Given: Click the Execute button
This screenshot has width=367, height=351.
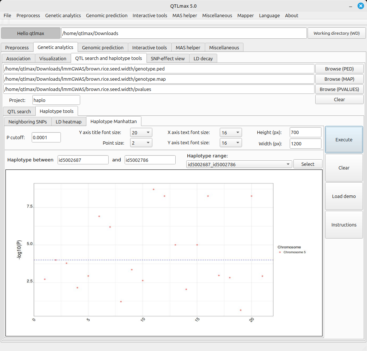Looking at the screenshot, I should 344,140.
